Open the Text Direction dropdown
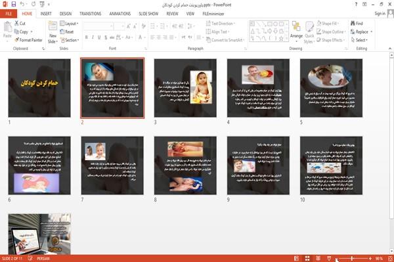The image size is (394, 262). (x=221, y=24)
